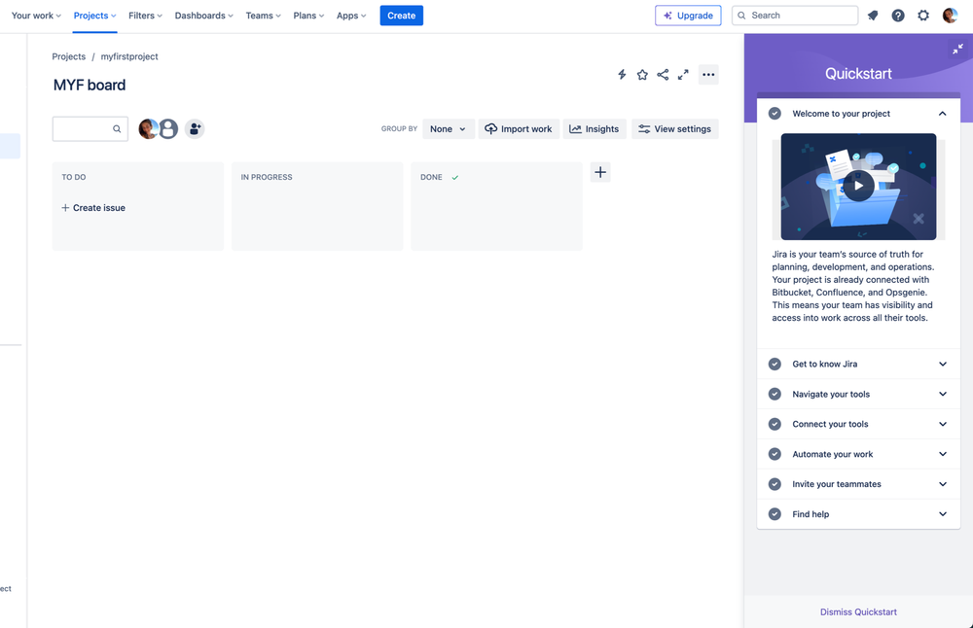The height and width of the screenshot is (628, 973).
Task: Go to Projects breadcrumb link
Action: [68, 56]
